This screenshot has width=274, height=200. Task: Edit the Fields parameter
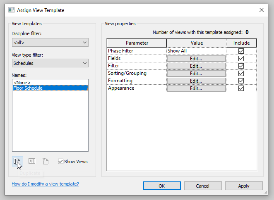pos(196,58)
